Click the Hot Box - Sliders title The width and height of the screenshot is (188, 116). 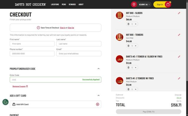[134, 13]
